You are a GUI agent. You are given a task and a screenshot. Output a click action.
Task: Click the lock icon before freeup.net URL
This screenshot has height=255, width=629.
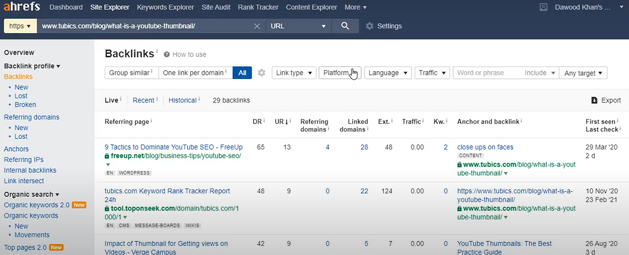point(107,156)
